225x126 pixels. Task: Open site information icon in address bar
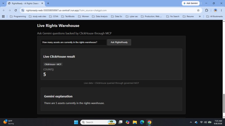point(23,10)
